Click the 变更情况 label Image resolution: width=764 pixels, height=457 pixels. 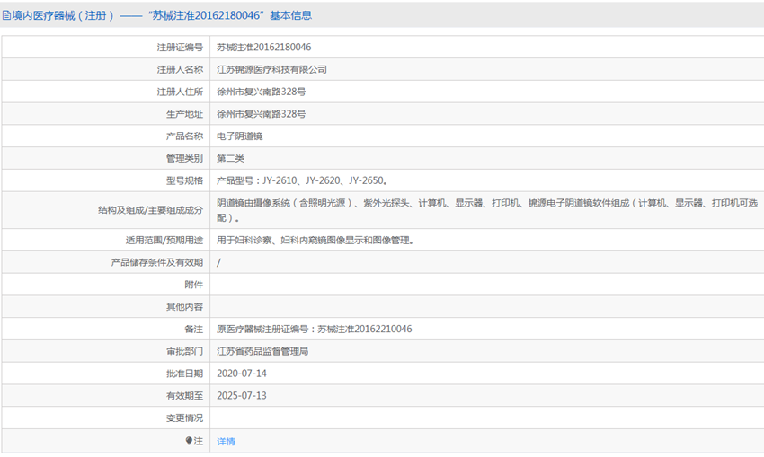pyautogui.click(x=184, y=418)
